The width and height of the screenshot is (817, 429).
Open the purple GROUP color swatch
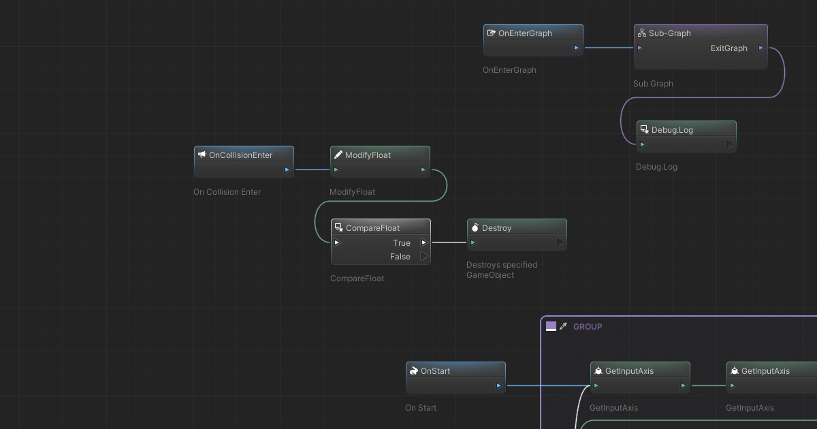551,327
